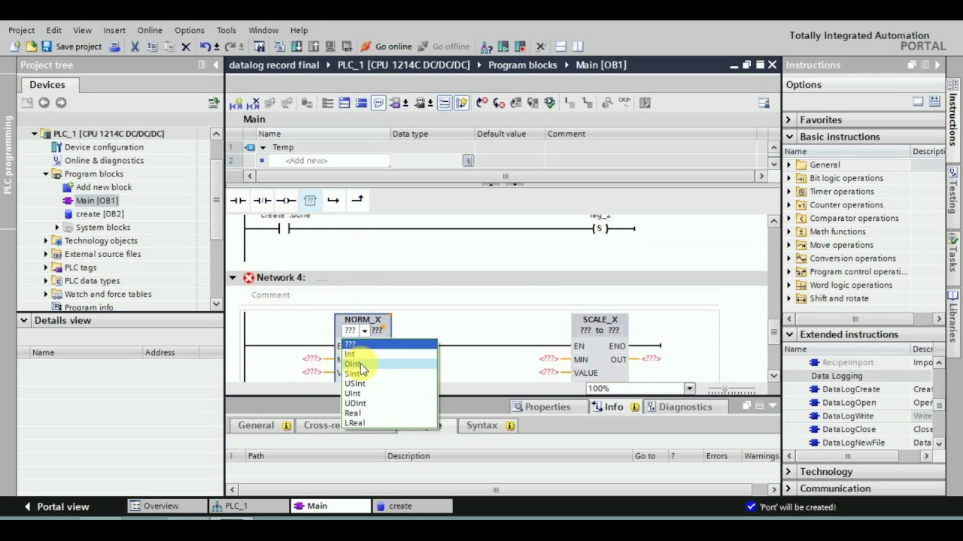Insert an empty box instruction
Image resolution: width=963 pixels, height=541 pixels.
(310, 200)
